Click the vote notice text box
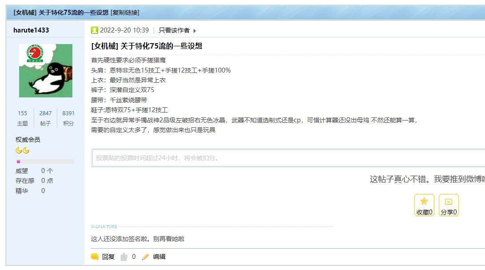This screenshot has width=485, height=270. tap(288, 158)
